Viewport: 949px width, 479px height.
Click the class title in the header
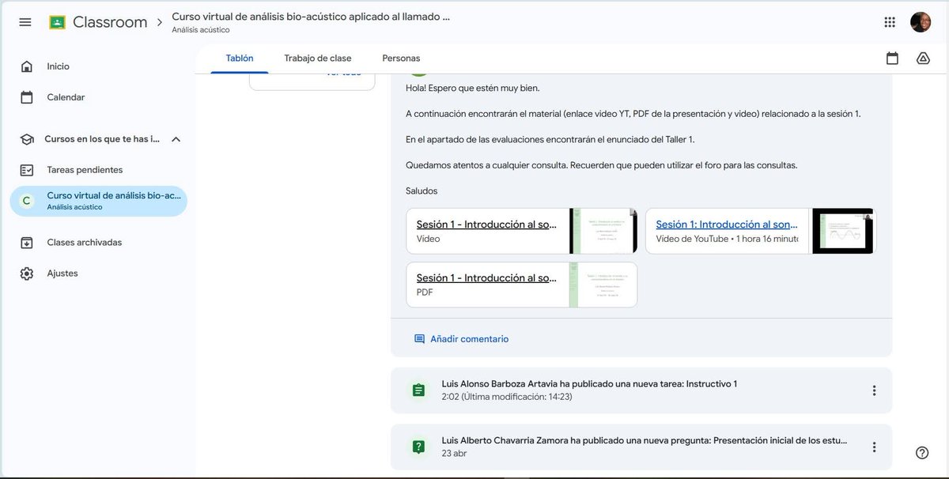pos(311,17)
